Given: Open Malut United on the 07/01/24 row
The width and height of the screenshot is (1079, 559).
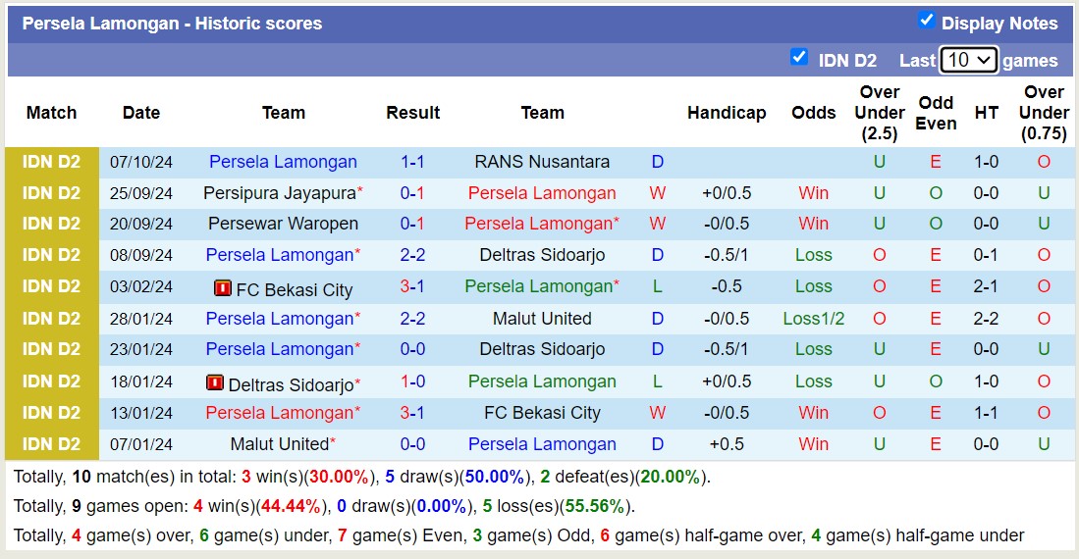Looking at the screenshot, I should (x=279, y=444).
